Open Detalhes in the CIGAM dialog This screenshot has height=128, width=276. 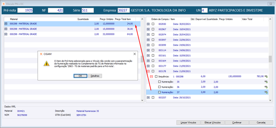point(95,76)
